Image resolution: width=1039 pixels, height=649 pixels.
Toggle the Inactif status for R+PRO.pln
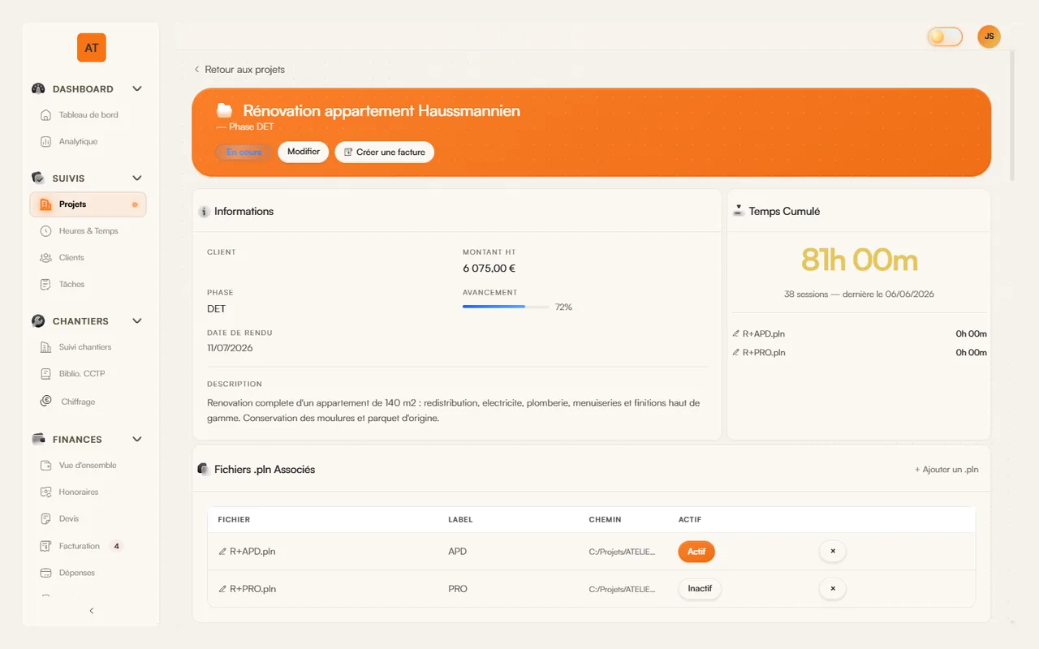coord(700,589)
